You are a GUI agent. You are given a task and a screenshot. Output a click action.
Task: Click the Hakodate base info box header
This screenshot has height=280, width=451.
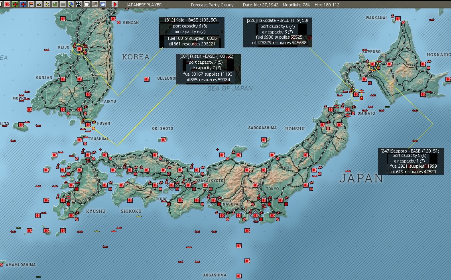[x=277, y=20]
